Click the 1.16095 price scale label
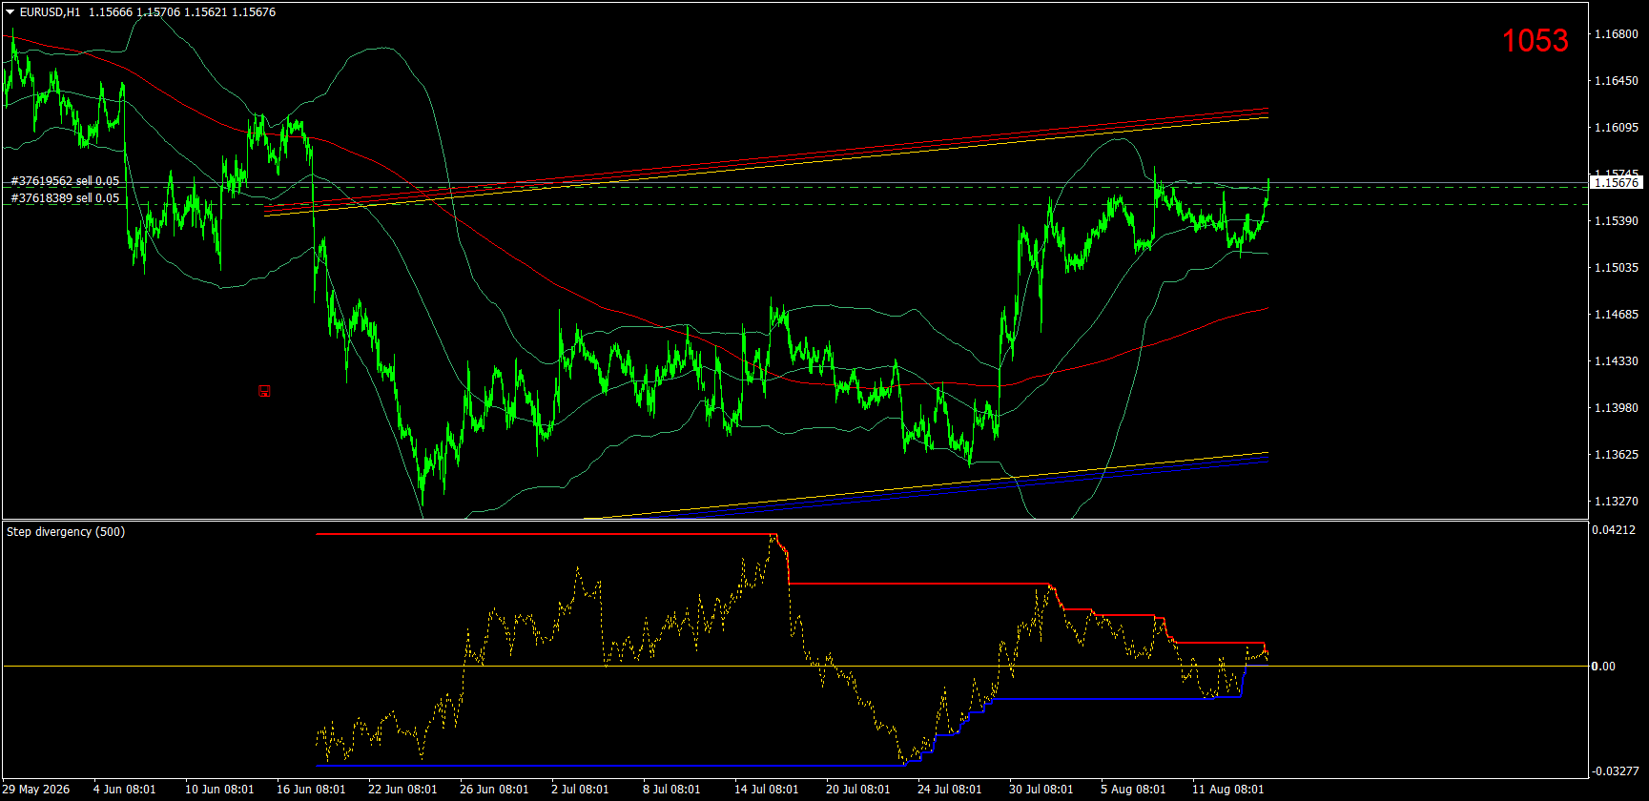Viewport: 1649px width, 801px height. click(1617, 128)
